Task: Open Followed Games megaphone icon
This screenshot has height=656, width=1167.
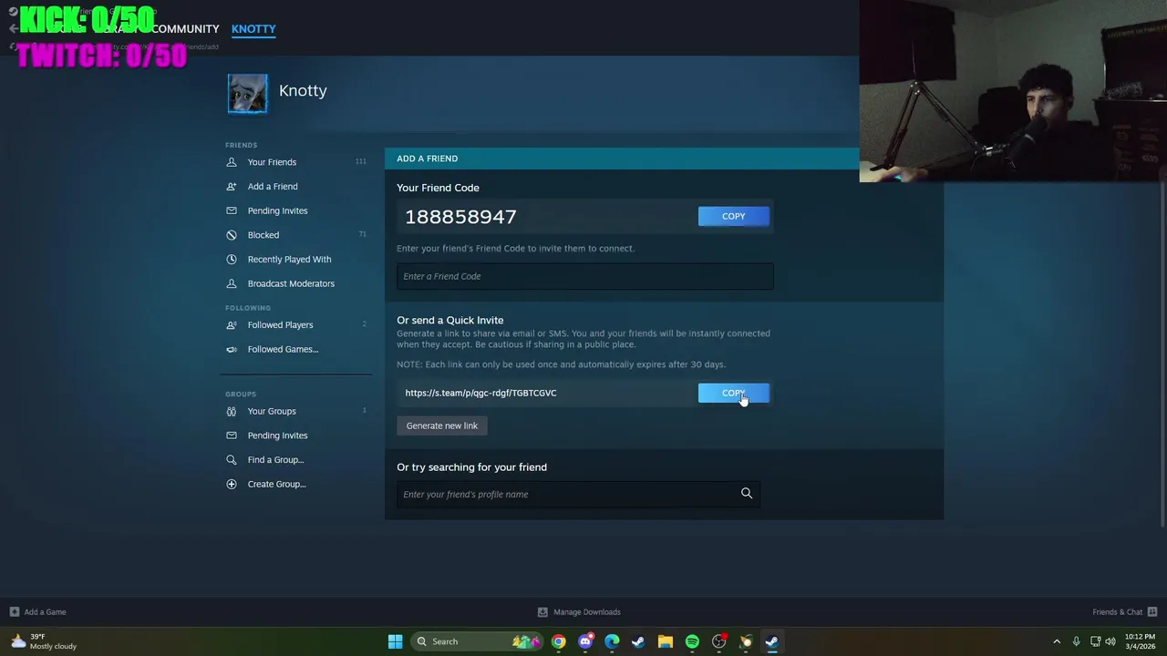Action: pyautogui.click(x=232, y=349)
